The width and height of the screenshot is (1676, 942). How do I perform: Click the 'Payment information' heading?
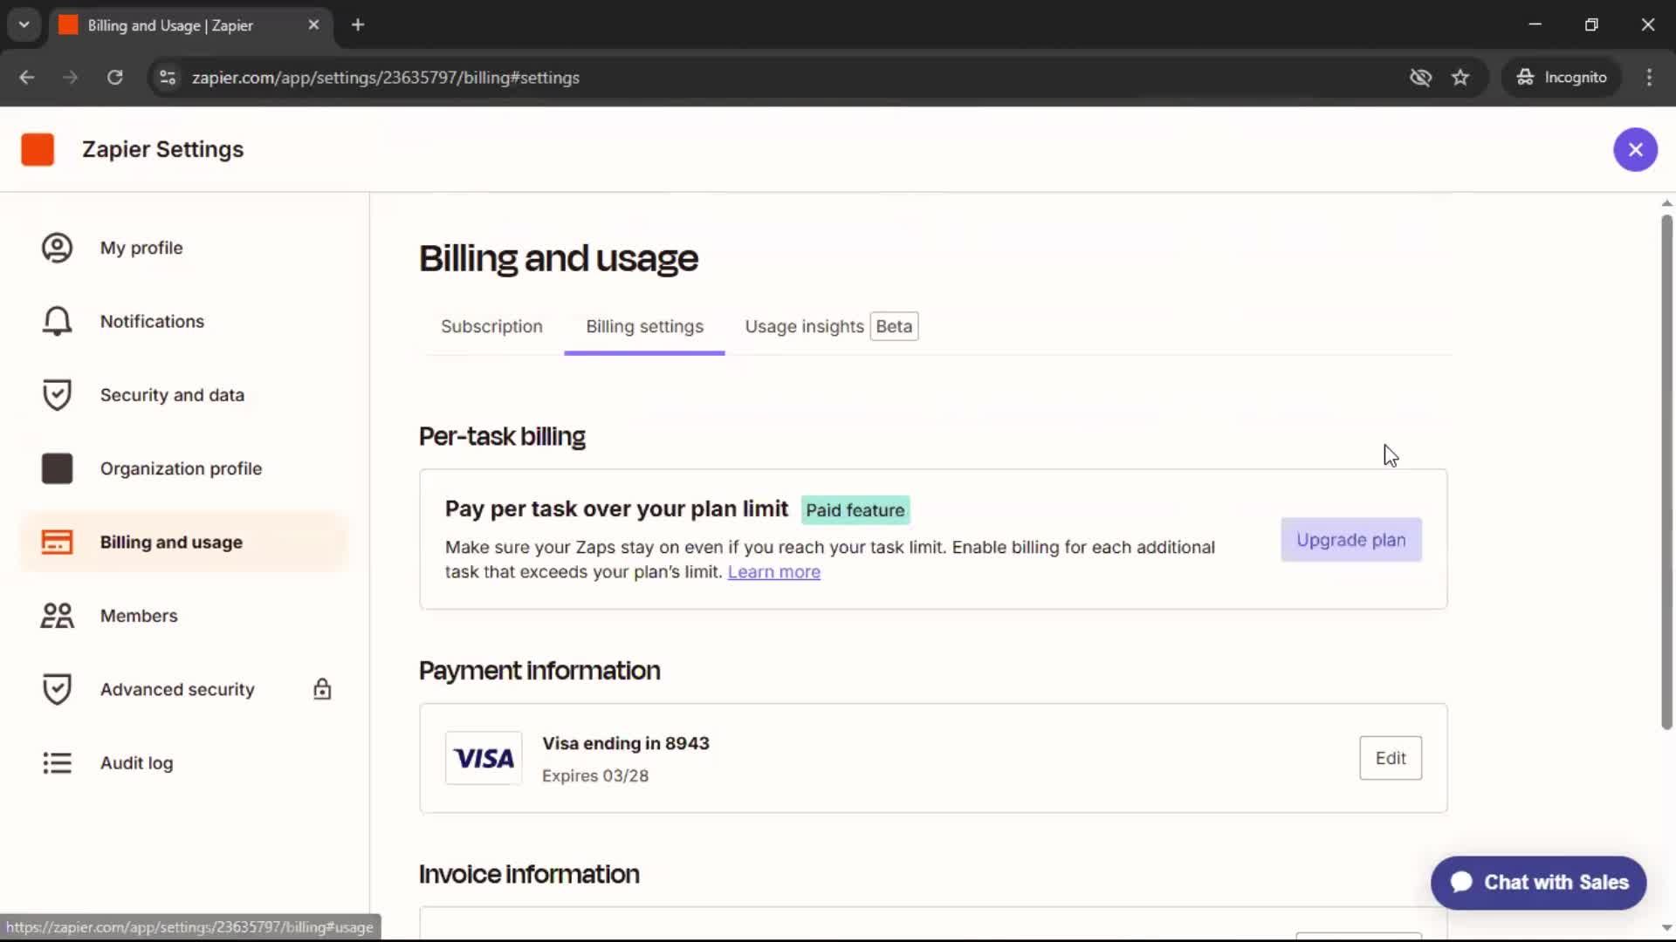539,671
